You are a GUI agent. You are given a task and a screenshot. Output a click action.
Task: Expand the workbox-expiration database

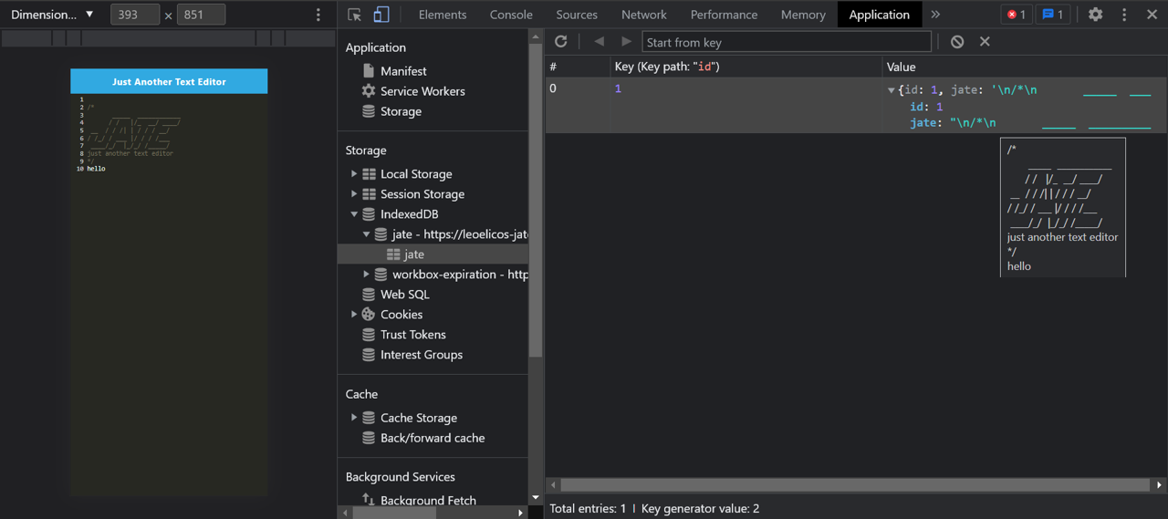367,274
